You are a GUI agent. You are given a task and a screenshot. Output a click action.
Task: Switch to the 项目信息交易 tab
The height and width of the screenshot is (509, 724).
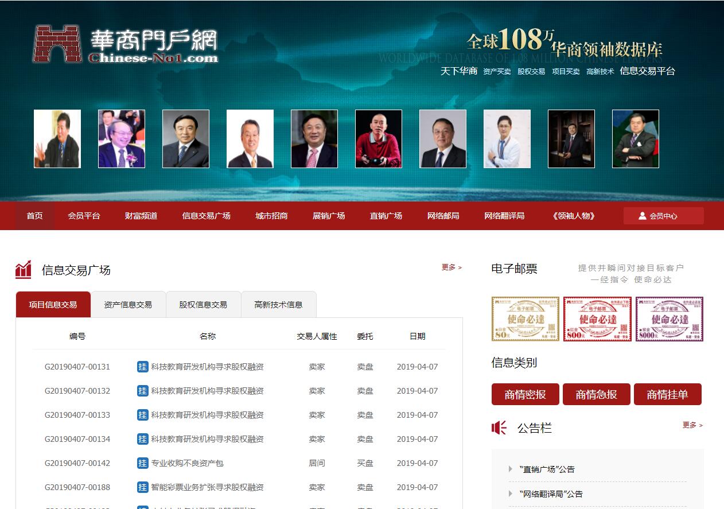tap(53, 304)
